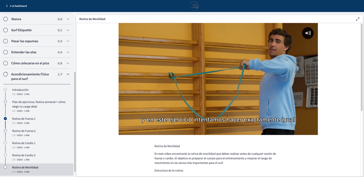Unmute the video with the speaker icon
This screenshot has width=364, height=177.
pos(308,33)
